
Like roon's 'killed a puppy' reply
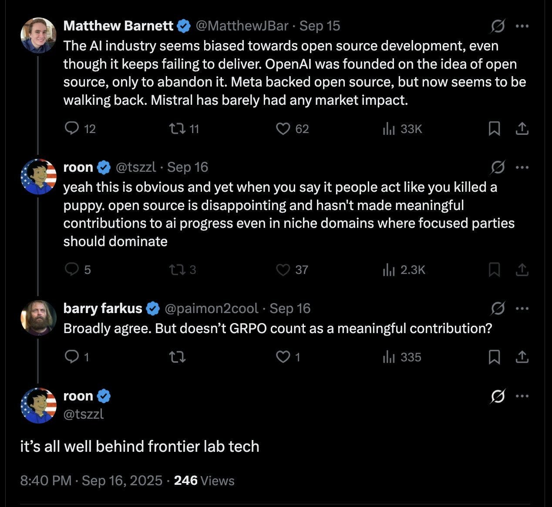coord(283,270)
